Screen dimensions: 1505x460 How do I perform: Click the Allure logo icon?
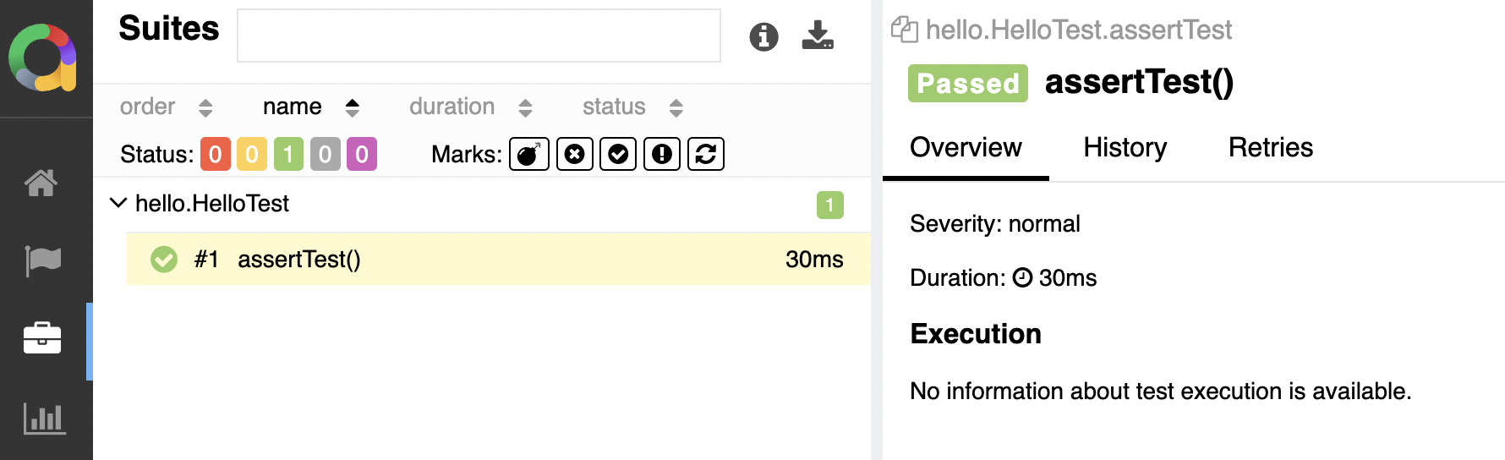coord(42,57)
